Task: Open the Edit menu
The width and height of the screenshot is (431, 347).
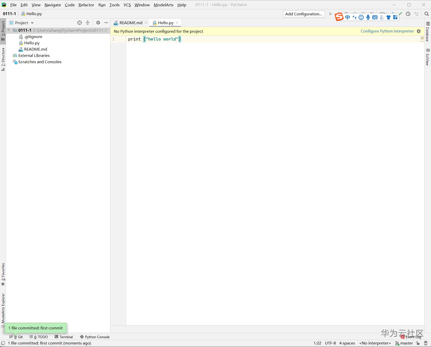Action: coord(24,5)
